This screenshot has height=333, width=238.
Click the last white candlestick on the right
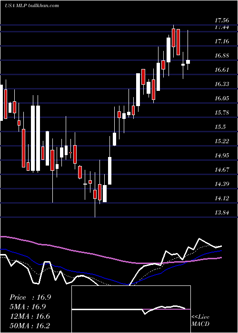188,62
